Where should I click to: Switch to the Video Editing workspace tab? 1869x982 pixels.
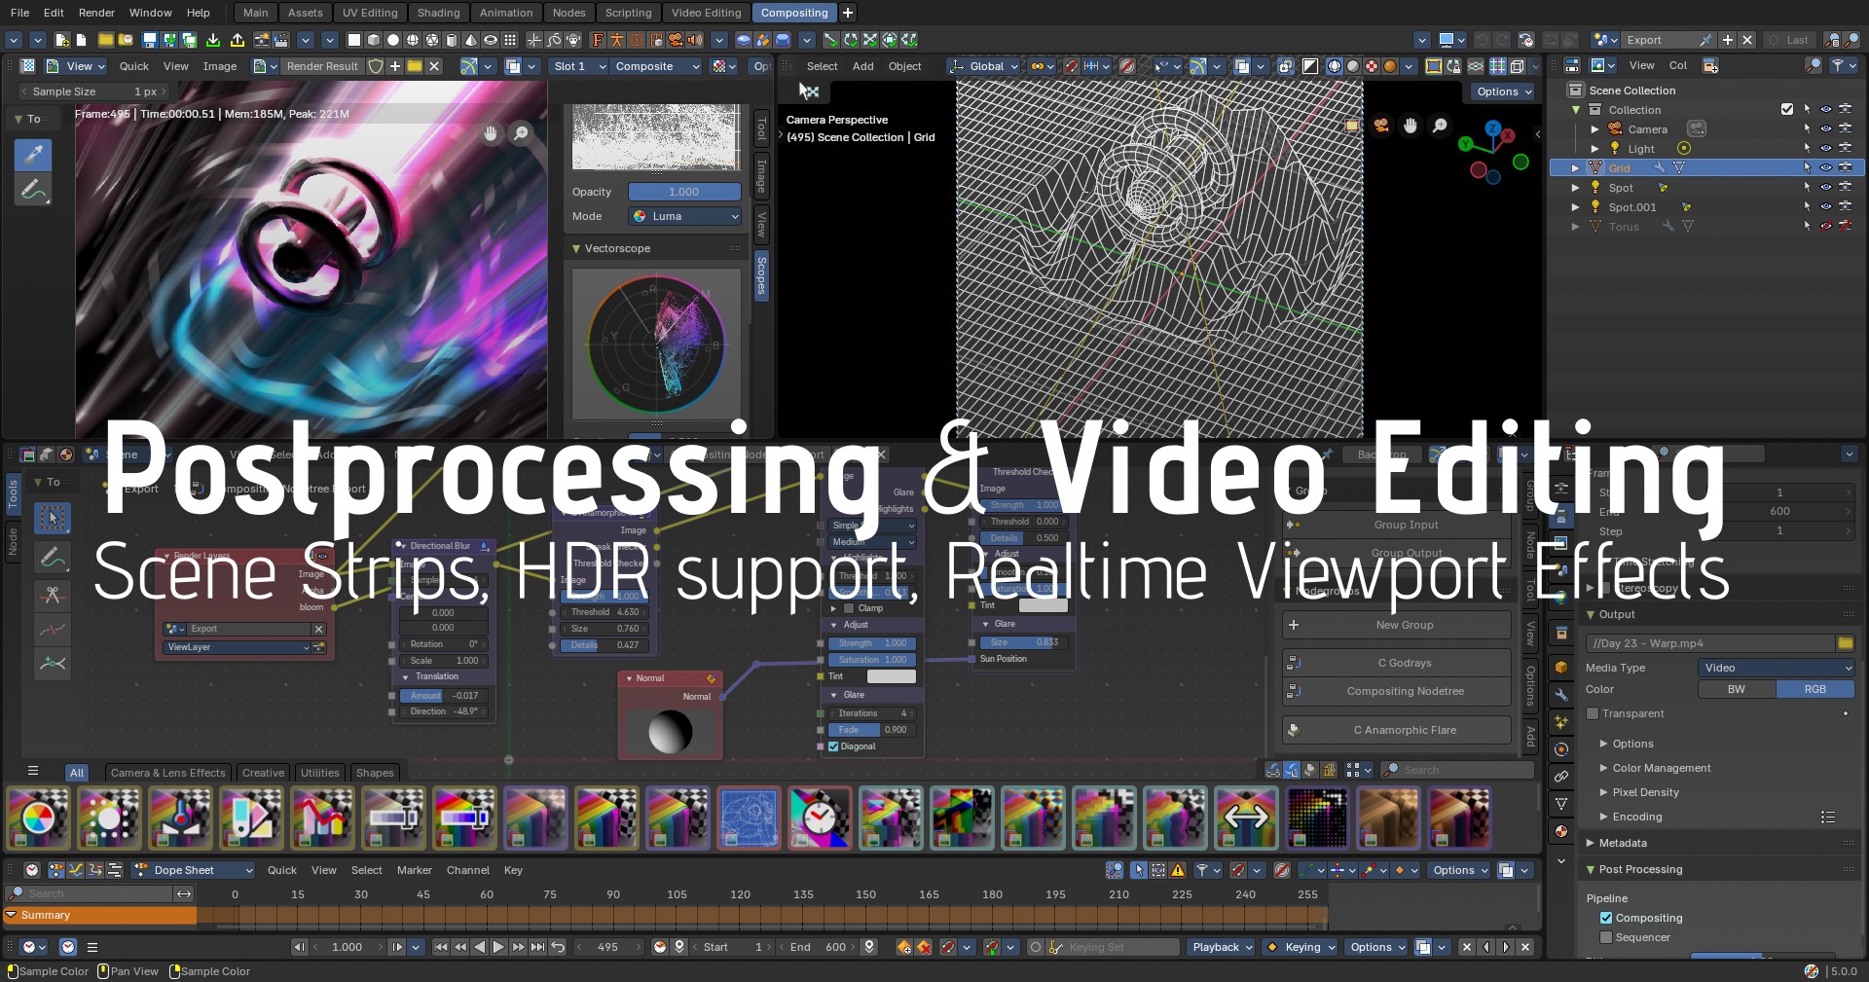[x=706, y=13]
